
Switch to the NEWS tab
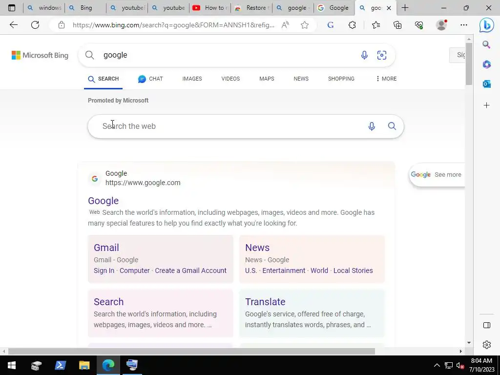pyautogui.click(x=301, y=79)
